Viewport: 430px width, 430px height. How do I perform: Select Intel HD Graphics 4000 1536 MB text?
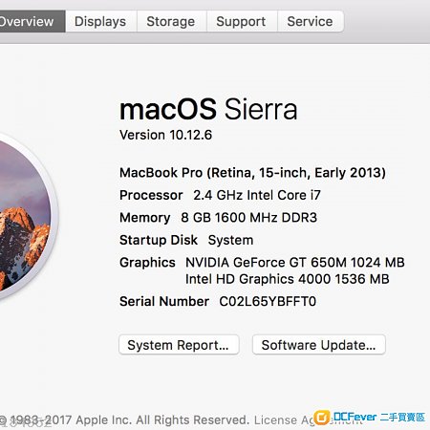288,279
